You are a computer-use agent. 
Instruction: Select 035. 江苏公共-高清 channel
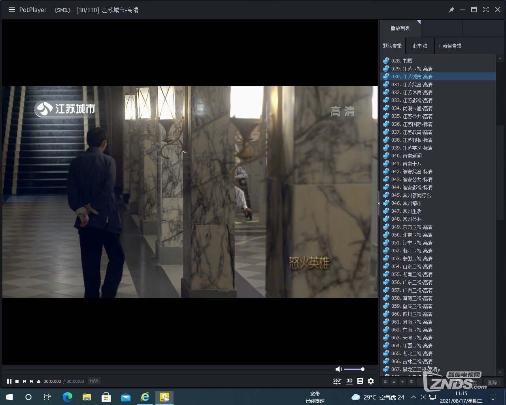coord(438,116)
